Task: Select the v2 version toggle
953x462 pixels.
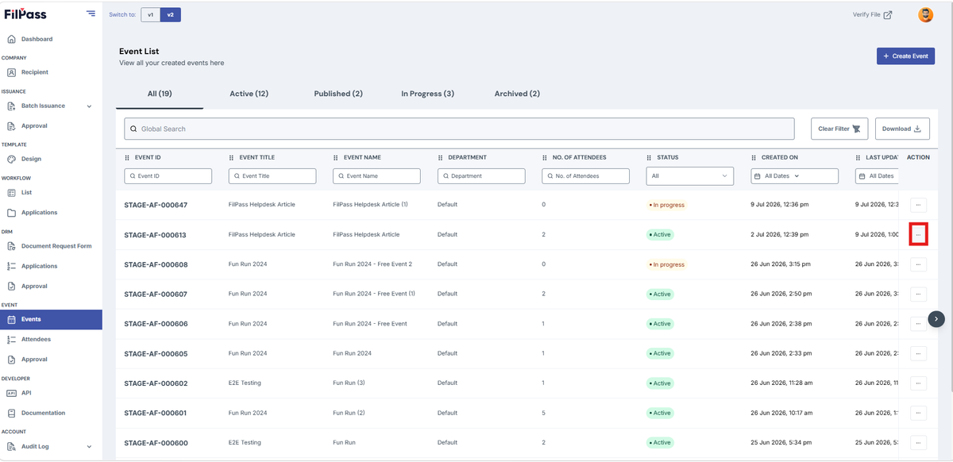Action: click(x=170, y=14)
